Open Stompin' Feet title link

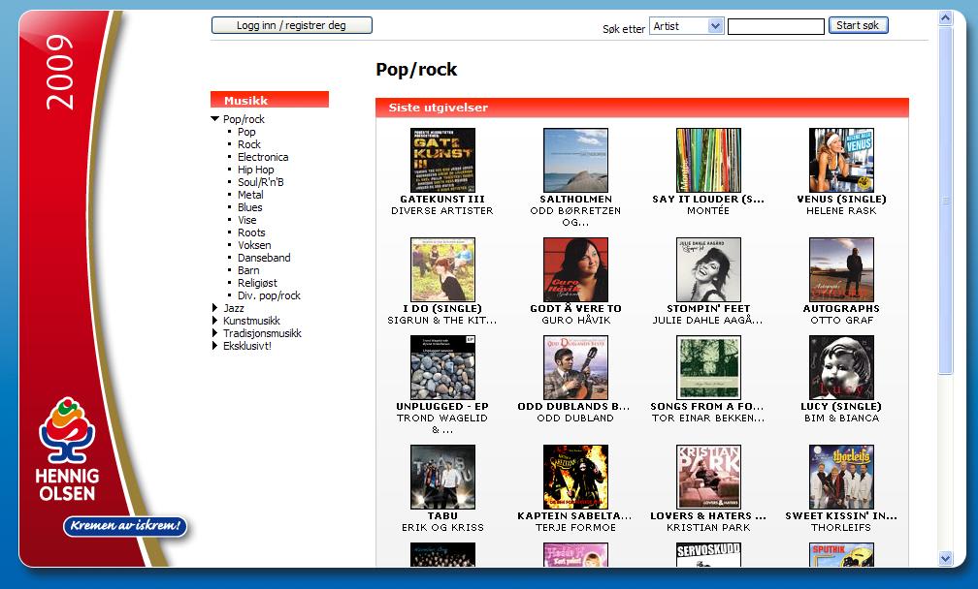[708, 309]
